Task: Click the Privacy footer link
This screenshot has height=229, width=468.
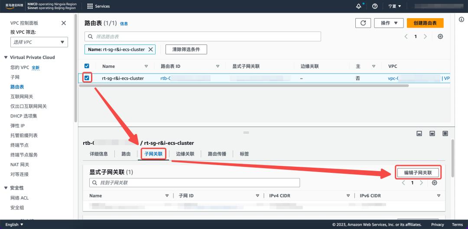Action: [437, 225]
